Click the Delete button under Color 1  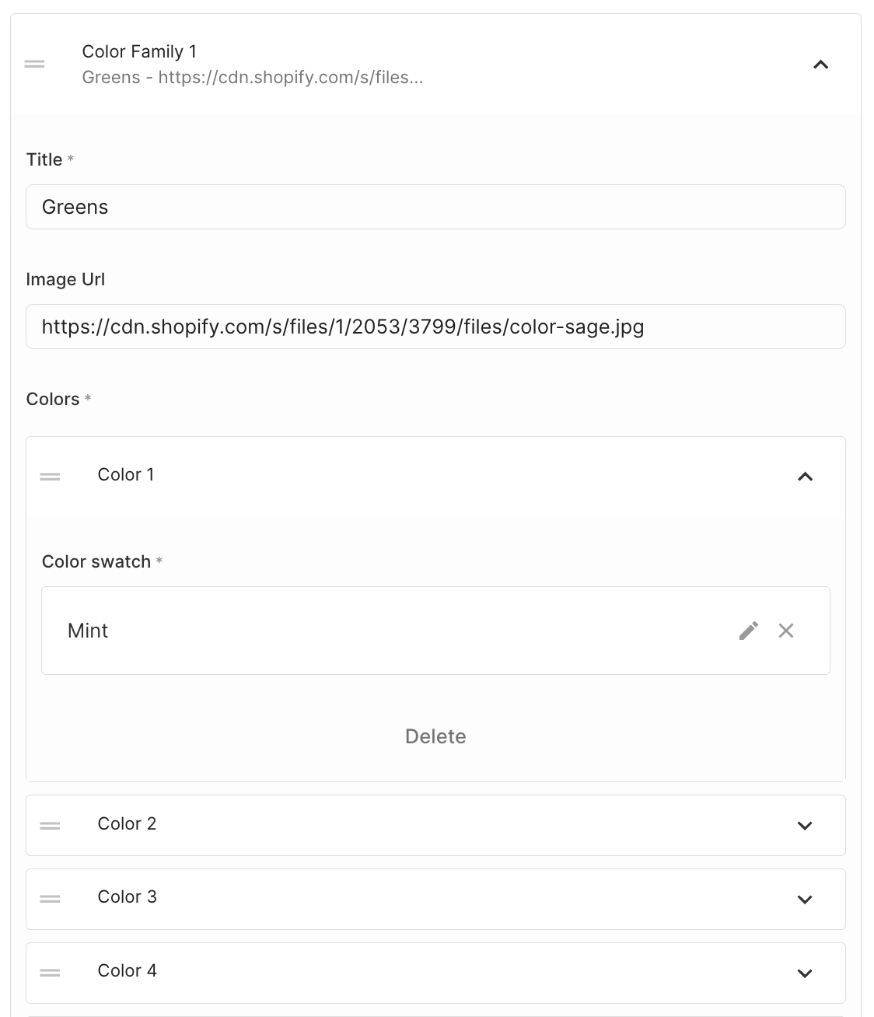point(435,736)
